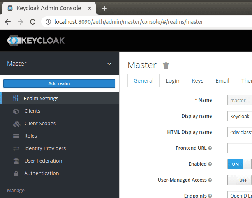Toggle User-Managed Access switch on
The width and height of the screenshot is (252, 198).
pos(239,180)
